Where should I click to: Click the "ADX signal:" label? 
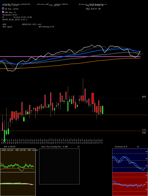[x=7, y=27]
